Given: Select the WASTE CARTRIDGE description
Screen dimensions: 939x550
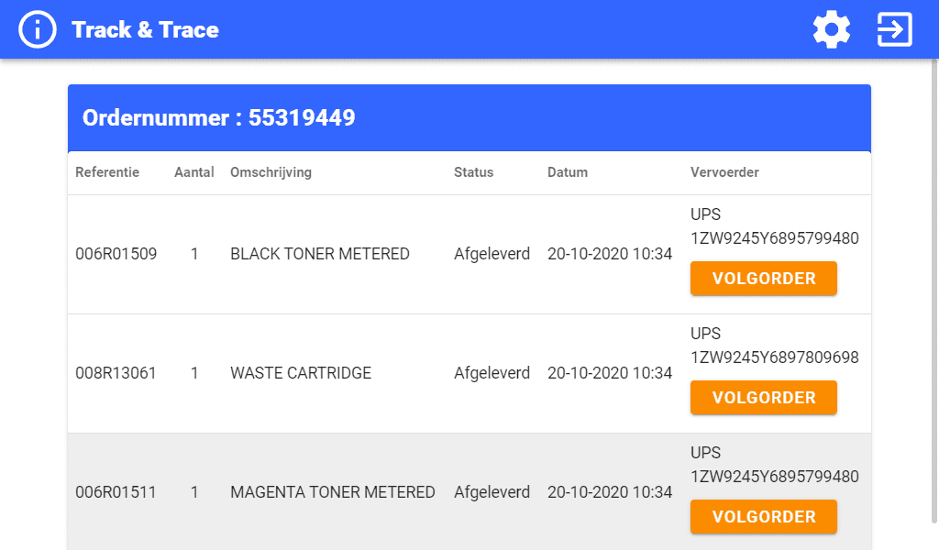Looking at the screenshot, I should click(x=301, y=373).
